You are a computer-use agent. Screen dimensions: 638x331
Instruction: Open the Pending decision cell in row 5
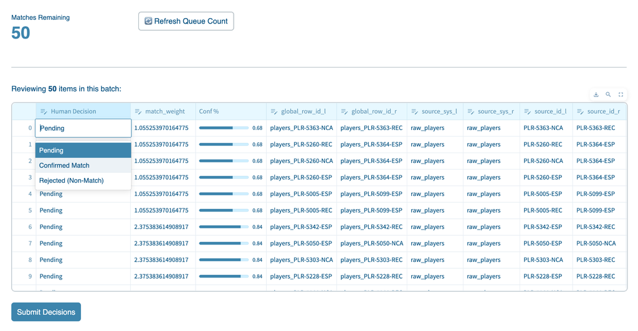pyautogui.click(x=83, y=210)
